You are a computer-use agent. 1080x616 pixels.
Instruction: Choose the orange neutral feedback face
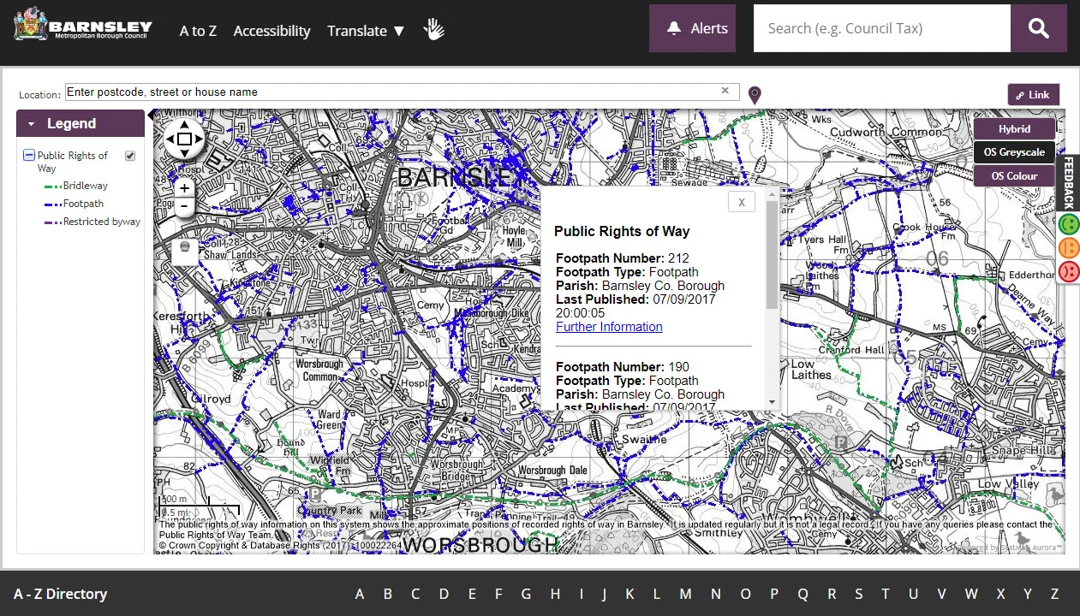click(1069, 248)
